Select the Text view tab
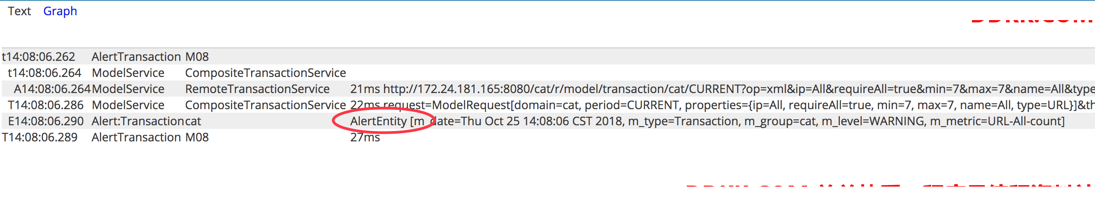The height and width of the screenshot is (204, 1095). click(x=19, y=11)
